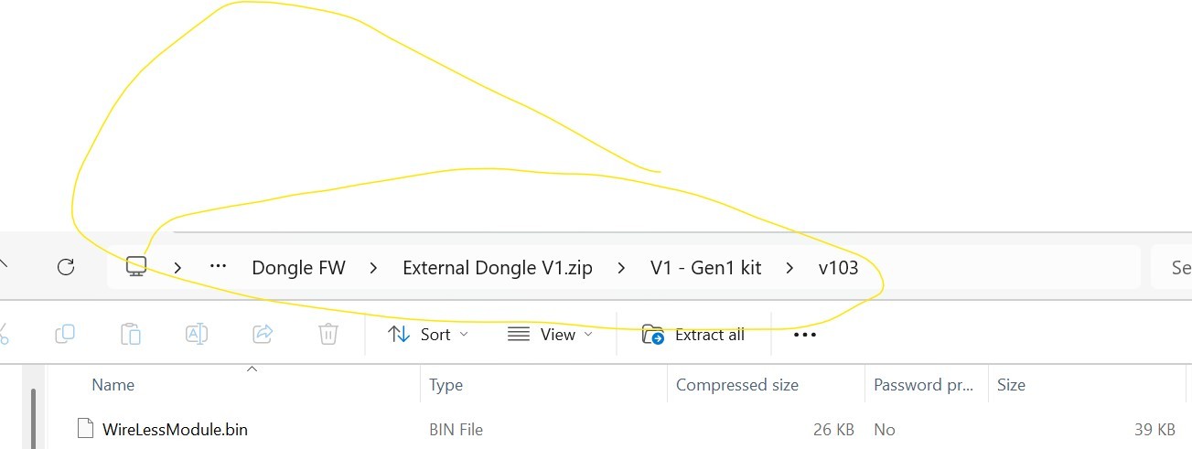
Task: Expand the collapsed breadcrumb path ellipsis
Action: point(218,267)
